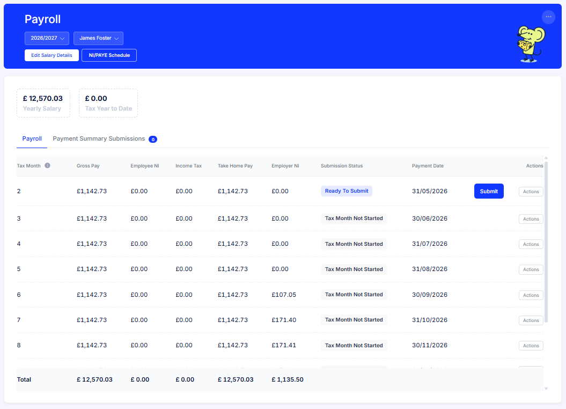
Task: Click total Employer NI £1,135.50
Action: 288,380
